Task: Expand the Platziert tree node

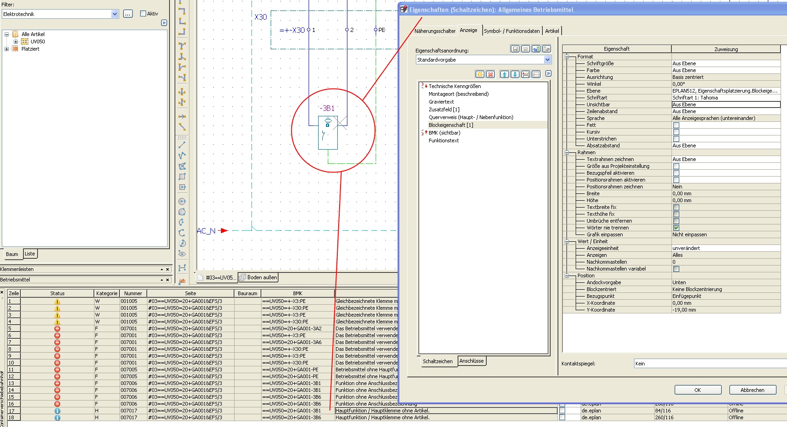Action: point(7,49)
